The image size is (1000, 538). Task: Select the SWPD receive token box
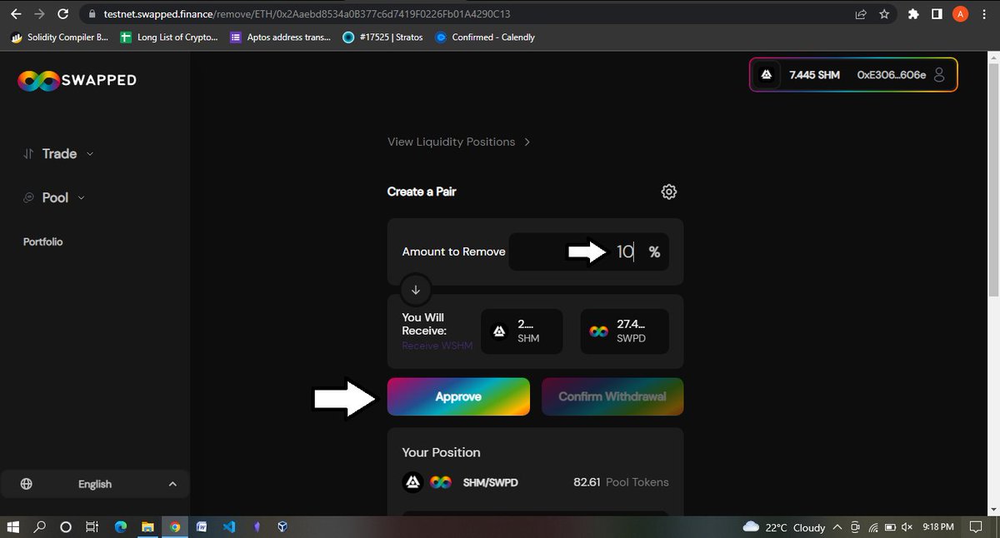[x=624, y=331]
